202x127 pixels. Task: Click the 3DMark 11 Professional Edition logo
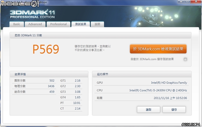(32, 14)
